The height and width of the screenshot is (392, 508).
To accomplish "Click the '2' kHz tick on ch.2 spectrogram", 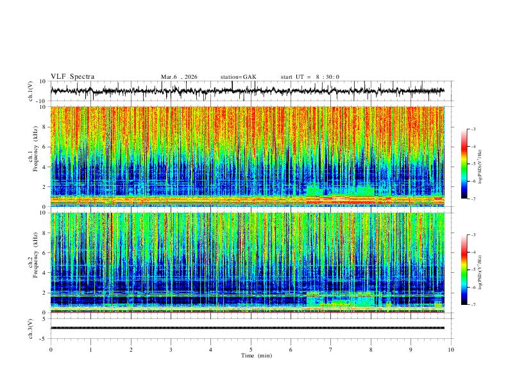I will point(44,293).
